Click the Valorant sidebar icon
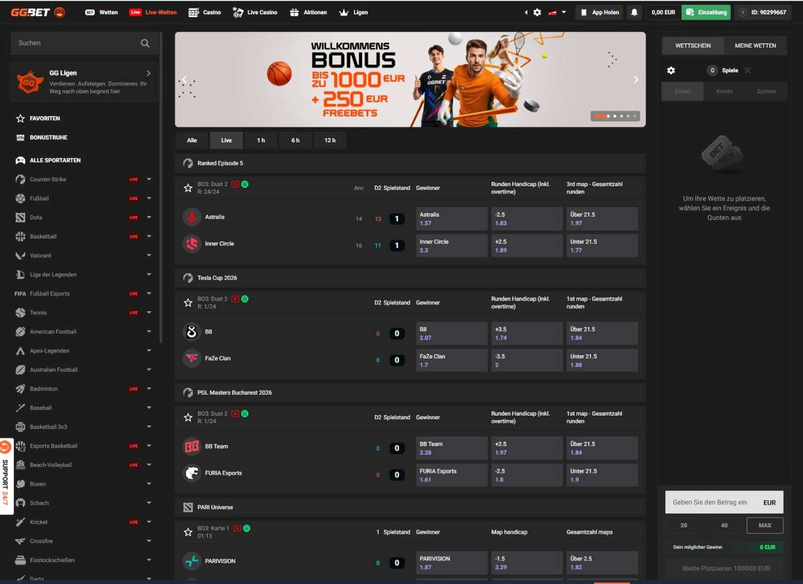The image size is (803, 584). [x=20, y=256]
